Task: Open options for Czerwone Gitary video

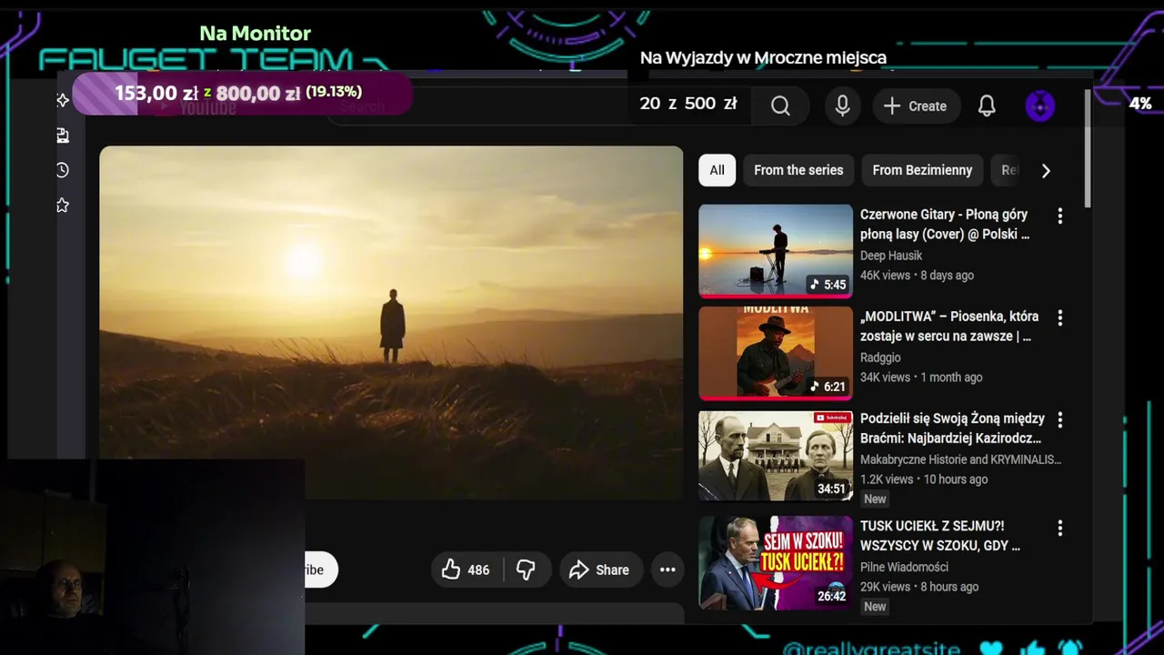Action: [x=1059, y=217]
